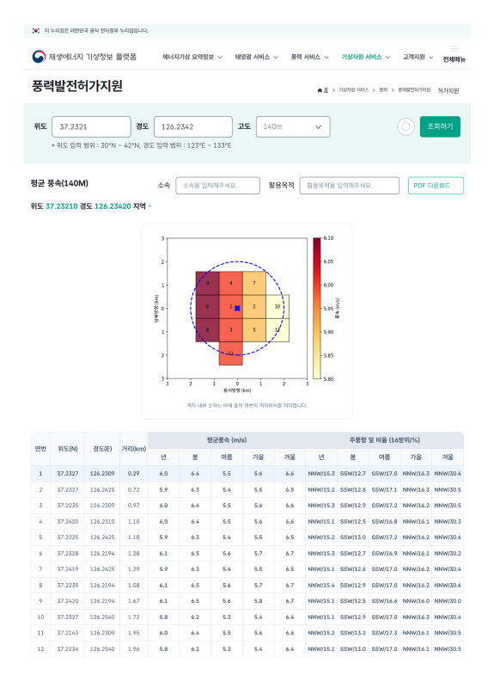Click the 소속 affiliation input field
The image size is (494, 700).
[x=217, y=186]
